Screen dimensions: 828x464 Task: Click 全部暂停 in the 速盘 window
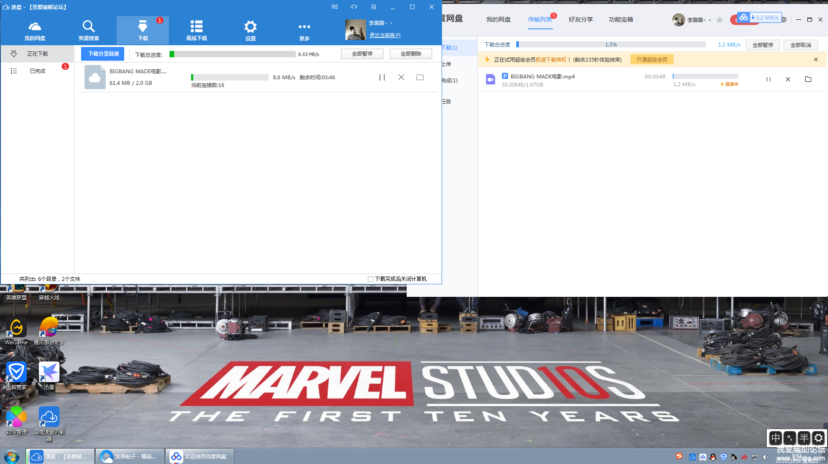362,54
